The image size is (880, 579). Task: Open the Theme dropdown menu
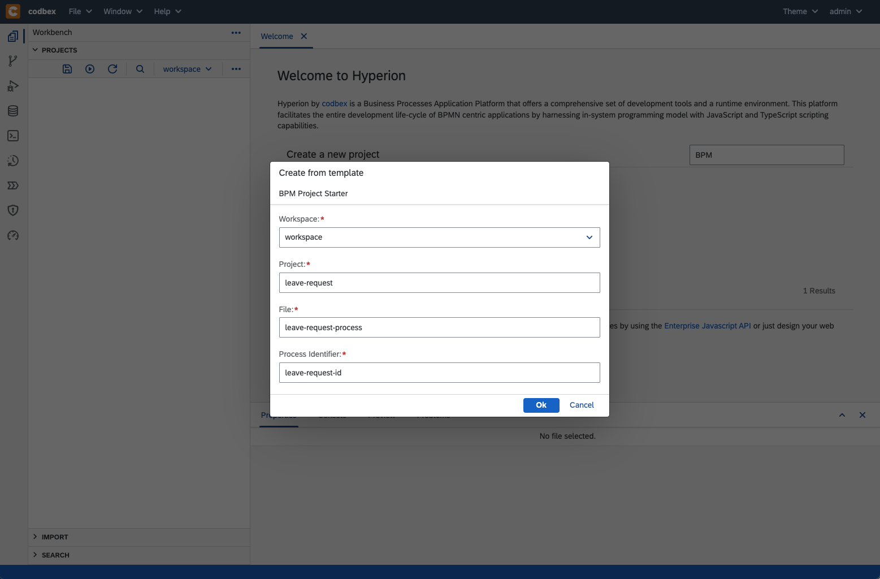[x=800, y=11]
